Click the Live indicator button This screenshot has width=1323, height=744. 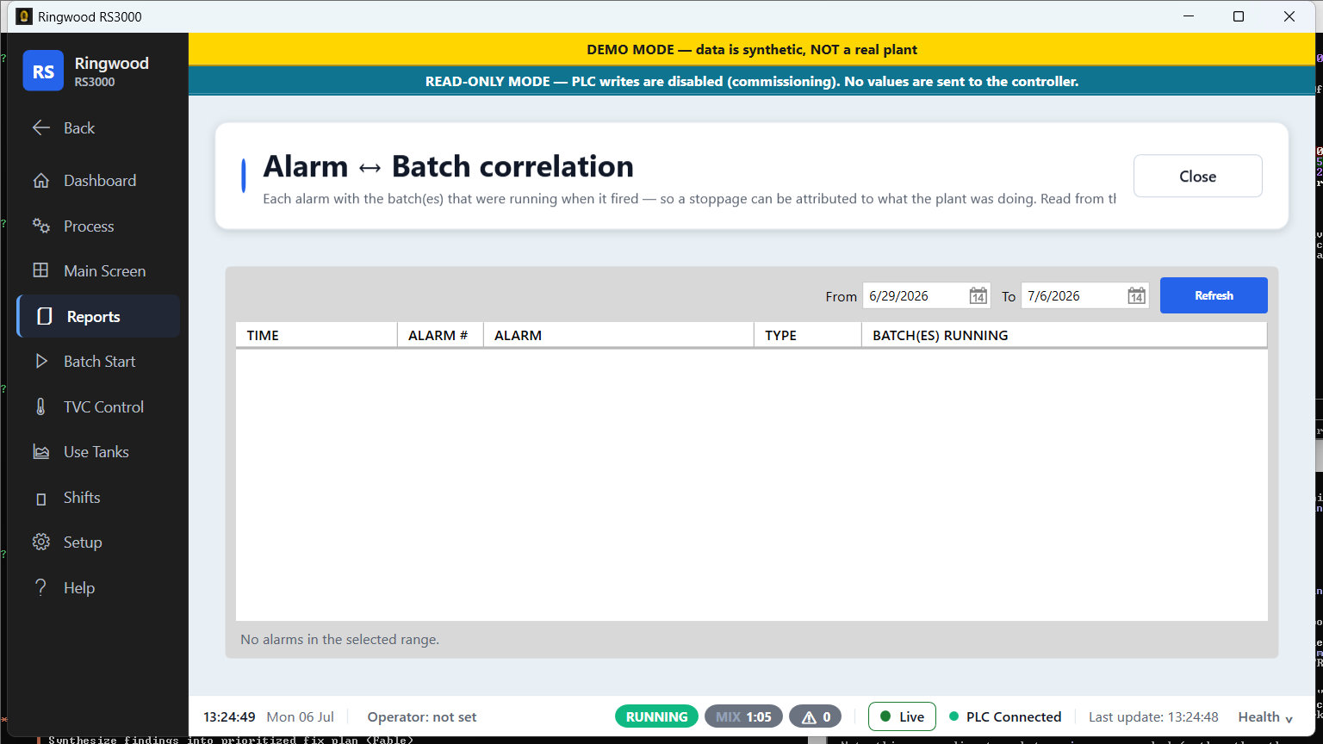point(902,716)
